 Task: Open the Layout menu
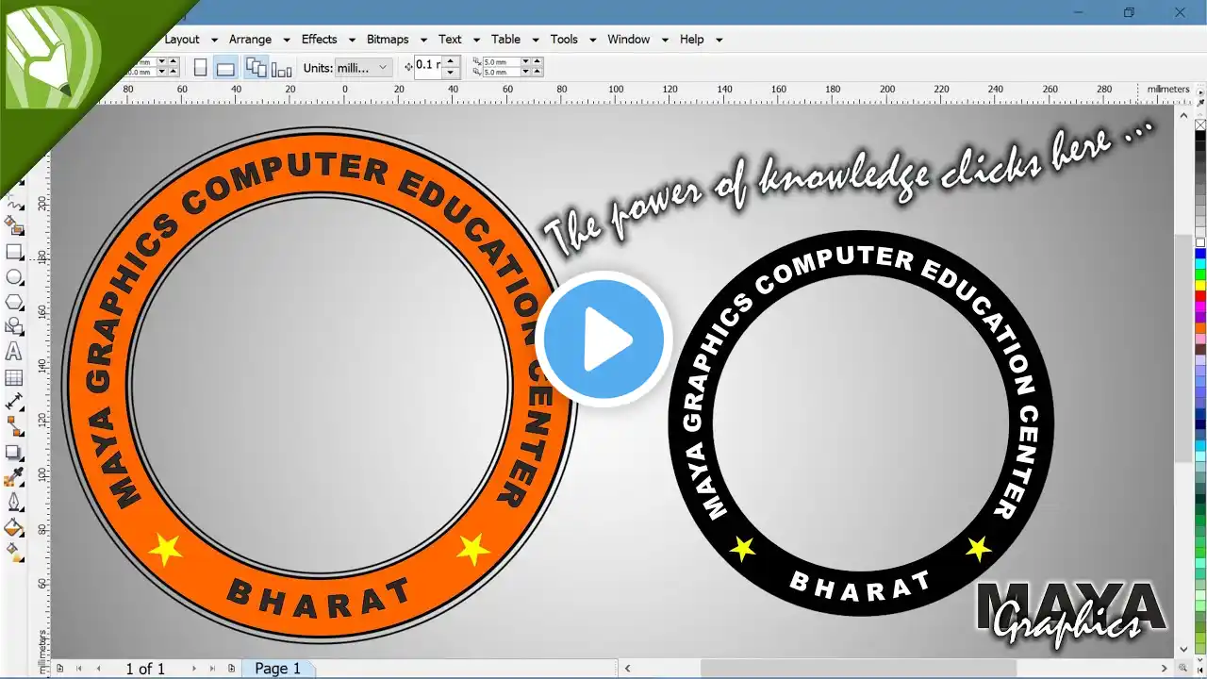182,40
